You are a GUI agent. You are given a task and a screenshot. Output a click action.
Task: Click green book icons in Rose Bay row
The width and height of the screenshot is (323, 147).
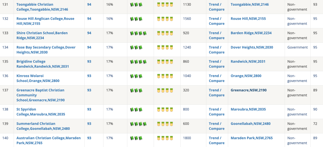point(136,47)
